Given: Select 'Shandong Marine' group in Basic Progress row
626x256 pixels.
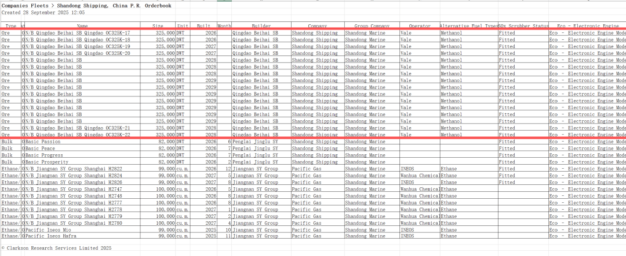Looking at the screenshot, I should coord(372,155).
